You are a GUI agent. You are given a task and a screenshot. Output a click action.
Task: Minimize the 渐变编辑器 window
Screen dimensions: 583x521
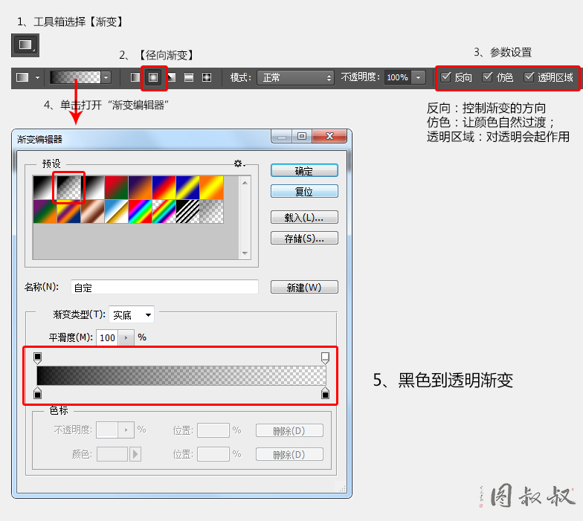click(282, 137)
